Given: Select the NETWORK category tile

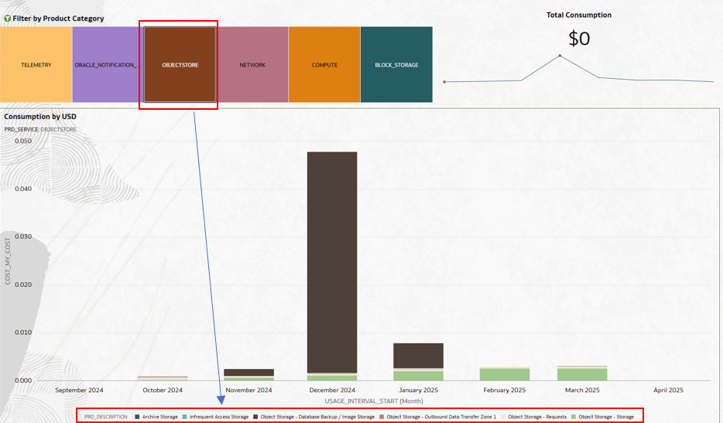Looking at the screenshot, I should coord(252,64).
